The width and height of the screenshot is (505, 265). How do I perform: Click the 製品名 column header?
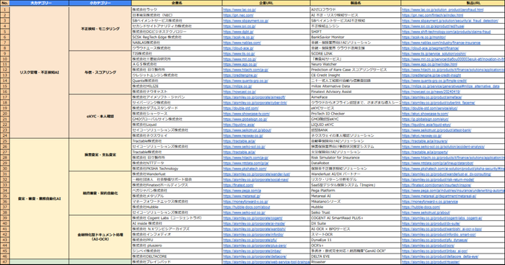point(356,3)
